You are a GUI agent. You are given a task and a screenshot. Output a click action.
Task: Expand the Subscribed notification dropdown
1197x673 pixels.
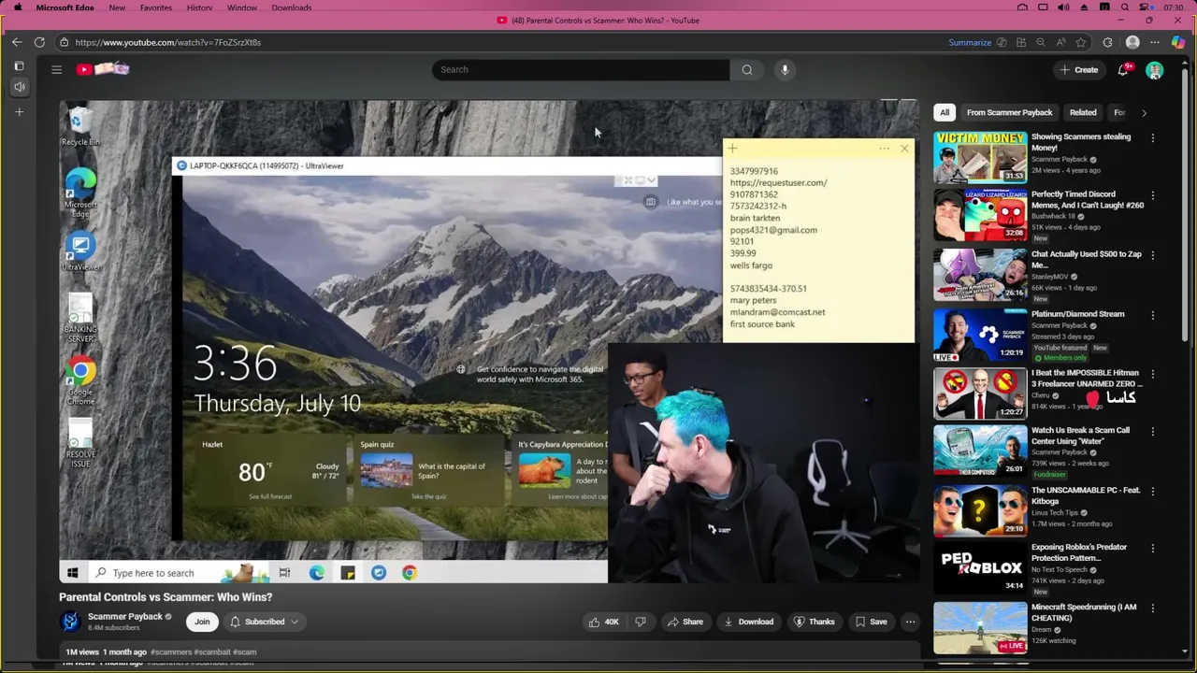[294, 622]
